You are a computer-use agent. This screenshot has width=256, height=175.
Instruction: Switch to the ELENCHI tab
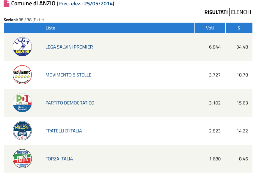(x=241, y=12)
